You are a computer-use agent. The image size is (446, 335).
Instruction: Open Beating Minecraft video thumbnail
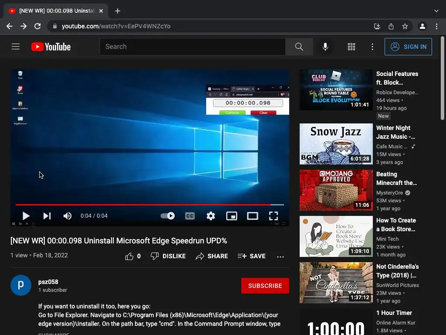click(336, 190)
